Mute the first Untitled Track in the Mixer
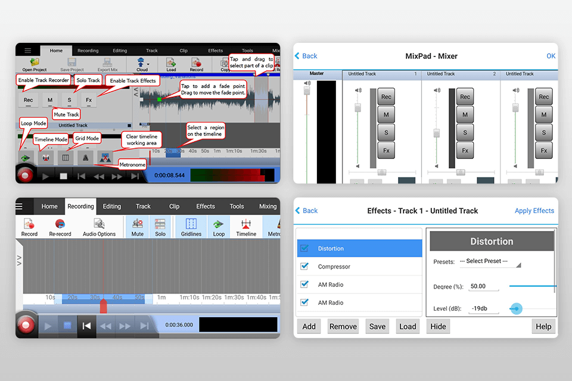 386,114
